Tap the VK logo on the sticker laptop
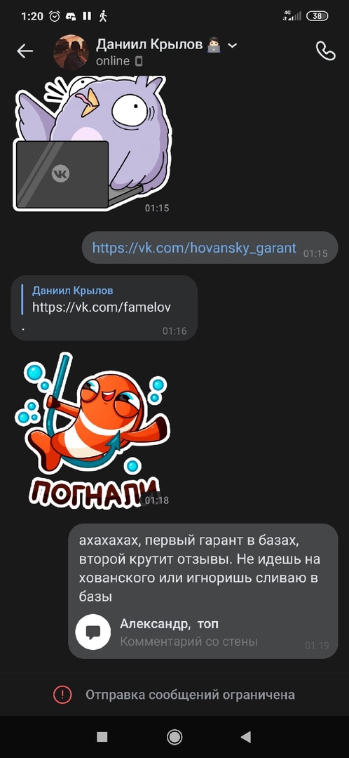This screenshot has width=349, height=758. pos(61,174)
